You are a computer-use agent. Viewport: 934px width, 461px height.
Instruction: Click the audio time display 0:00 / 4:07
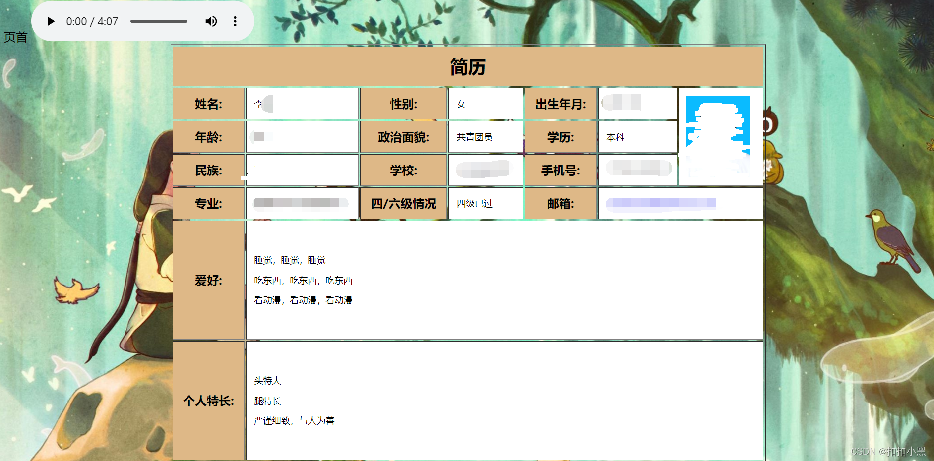92,21
